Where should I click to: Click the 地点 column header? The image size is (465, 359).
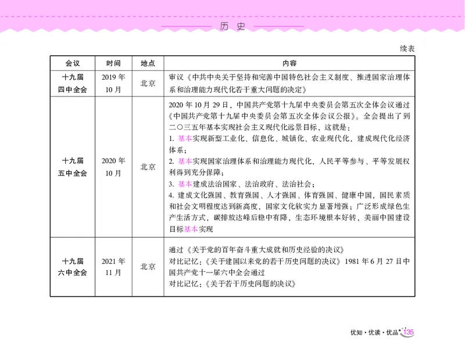pyautogui.click(x=148, y=63)
